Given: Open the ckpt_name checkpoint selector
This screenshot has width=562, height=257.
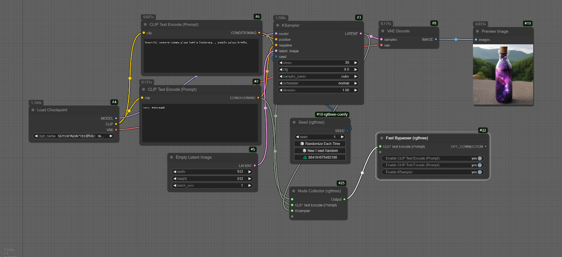Looking at the screenshot, I should [74, 136].
